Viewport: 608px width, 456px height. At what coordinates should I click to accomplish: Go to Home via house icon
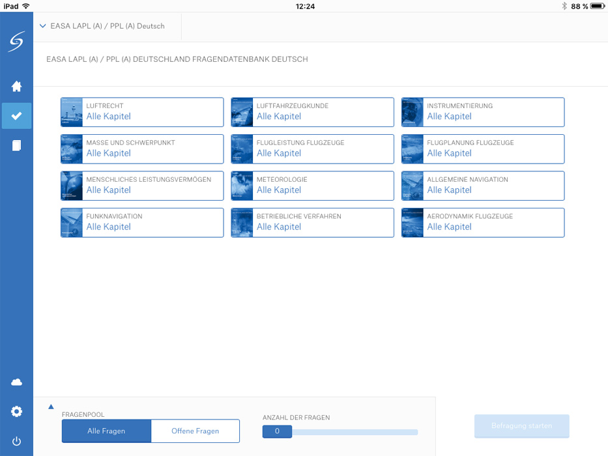point(17,86)
